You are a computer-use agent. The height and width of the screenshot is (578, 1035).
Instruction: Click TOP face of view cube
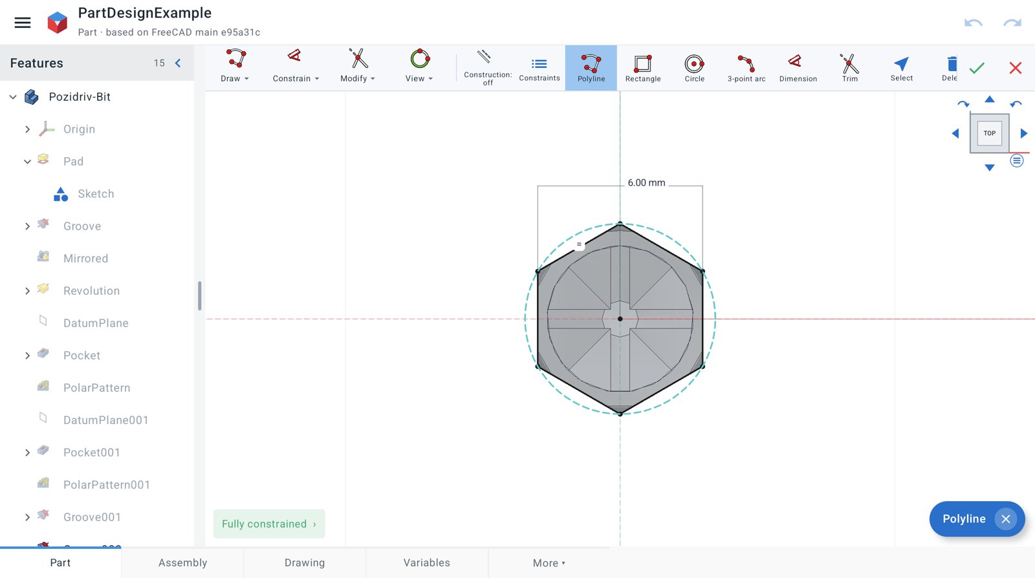990,133
